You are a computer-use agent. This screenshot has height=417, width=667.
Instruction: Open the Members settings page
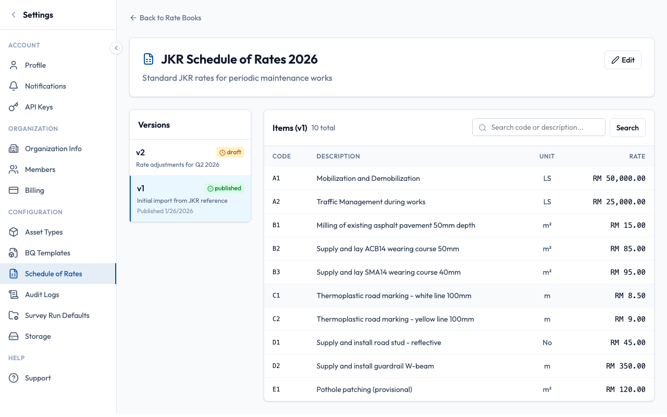coord(40,169)
